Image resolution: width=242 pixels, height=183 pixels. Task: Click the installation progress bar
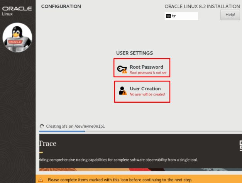[140, 131]
